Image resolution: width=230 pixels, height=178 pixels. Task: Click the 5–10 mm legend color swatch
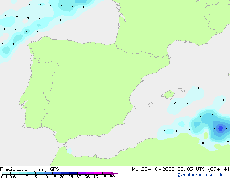tap(40, 173)
